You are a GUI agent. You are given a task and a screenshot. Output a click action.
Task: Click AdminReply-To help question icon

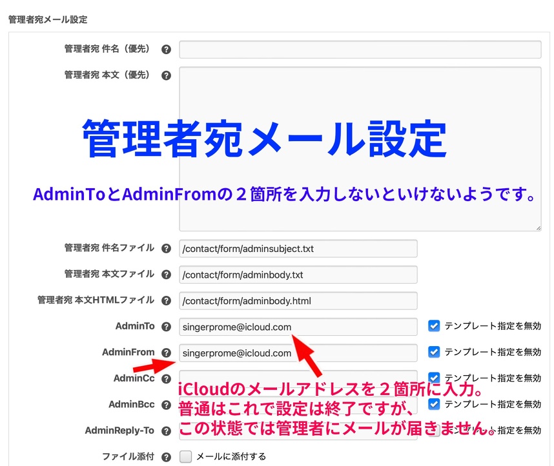tap(166, 431)
